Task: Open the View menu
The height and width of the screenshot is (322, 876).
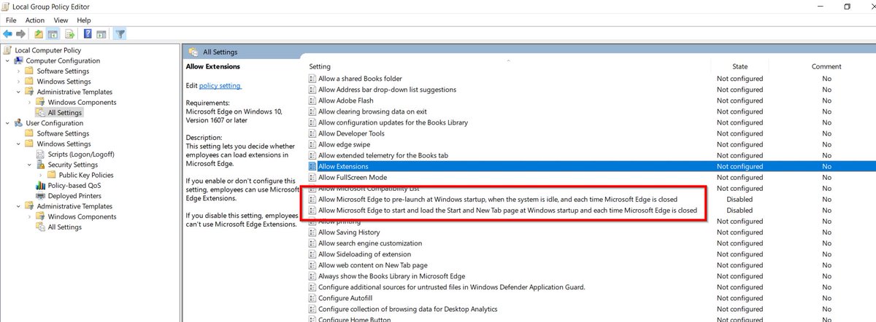Action: [x=61, y=20]
